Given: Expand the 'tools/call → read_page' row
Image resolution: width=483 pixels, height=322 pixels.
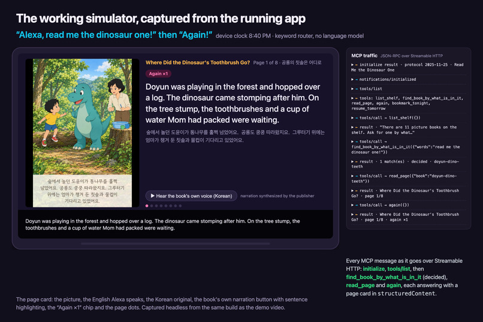Looking at the screenshot, I should coord(407,179).
